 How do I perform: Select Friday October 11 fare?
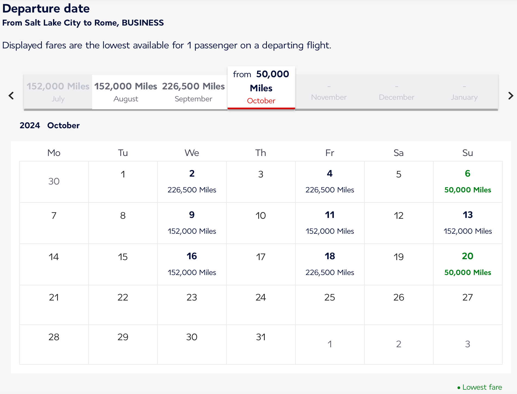(330, 223)
